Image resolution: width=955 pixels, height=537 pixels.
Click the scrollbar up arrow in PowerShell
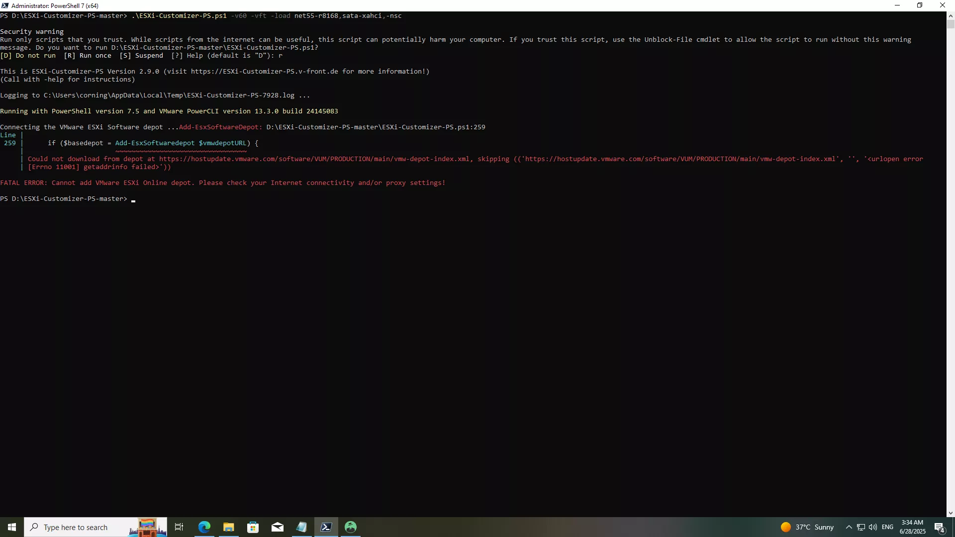point(951,15)
